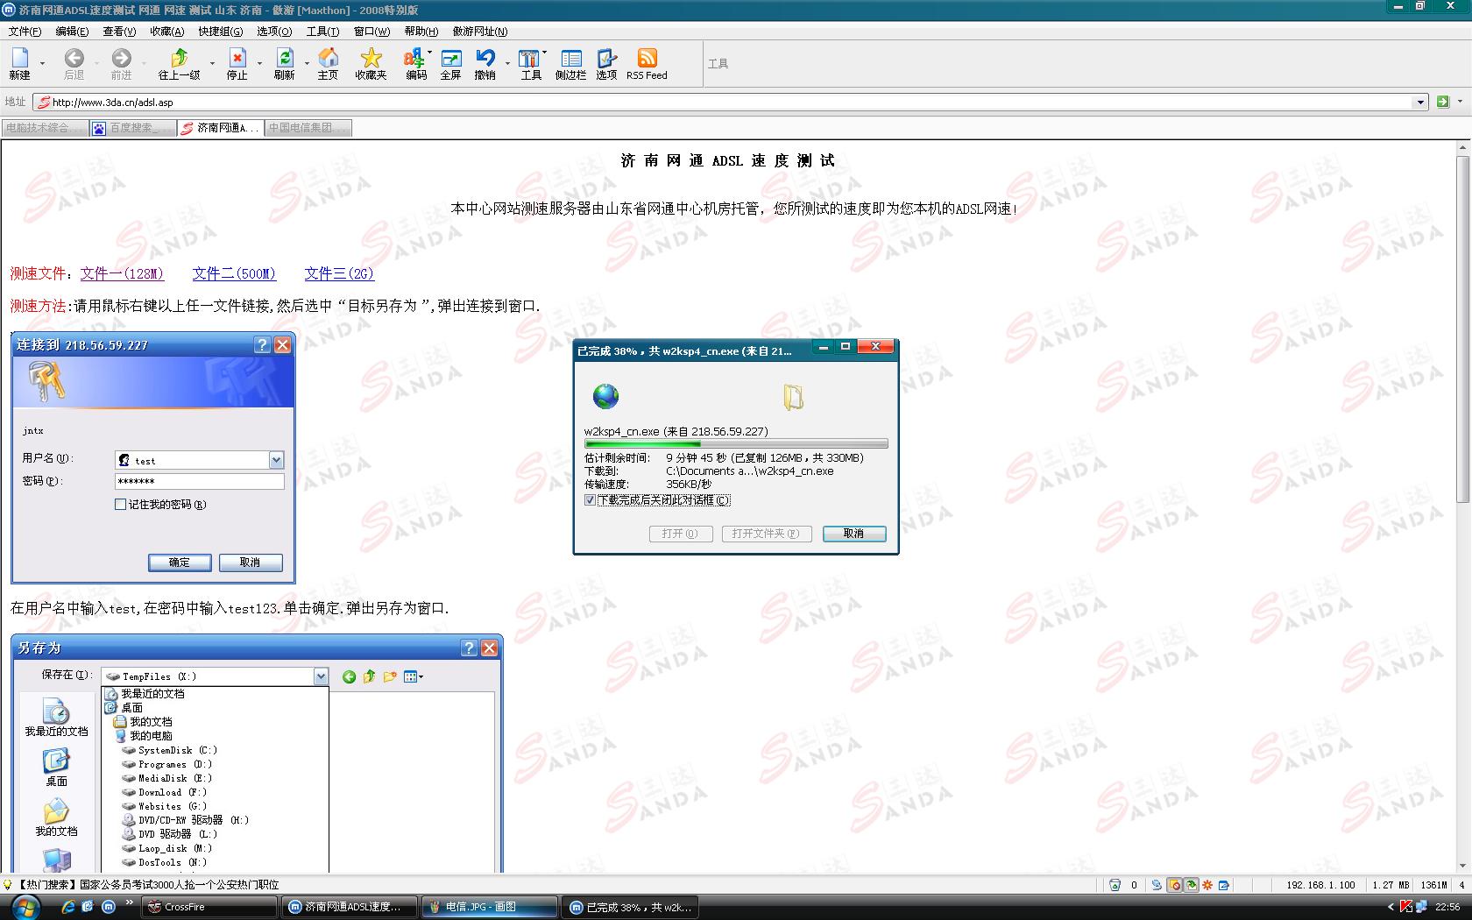1472x920 pixels.
Task: Click the popup blocker icon in status bar
Action: pyautogui.click(x=1175, y=885)
